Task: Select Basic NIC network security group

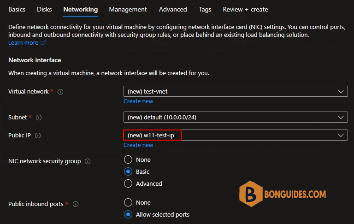Action: coord(128,171)
